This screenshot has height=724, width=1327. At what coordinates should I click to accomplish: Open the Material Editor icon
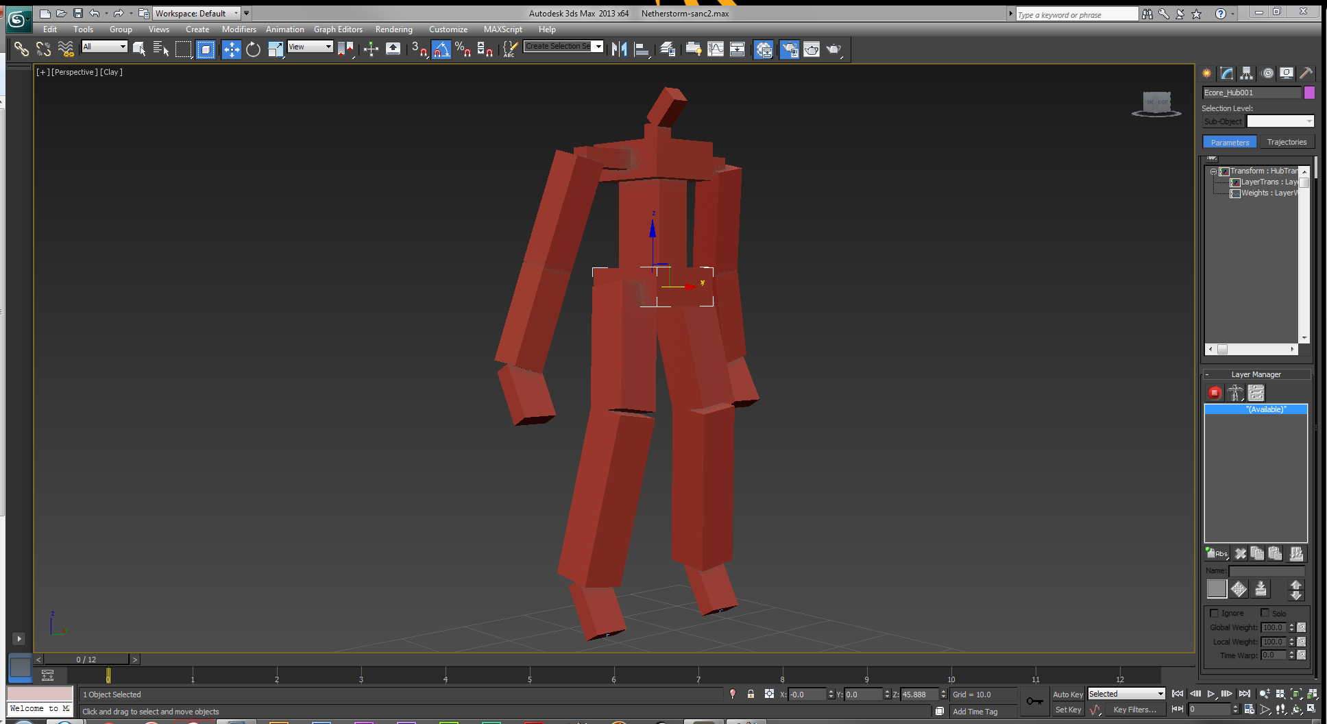[x=764, y=49]
